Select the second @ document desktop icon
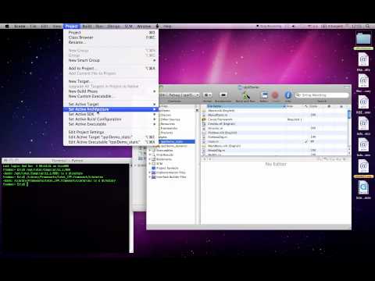Image resolution: width=375 pixels, height=281 pixels. click(363, 81)
